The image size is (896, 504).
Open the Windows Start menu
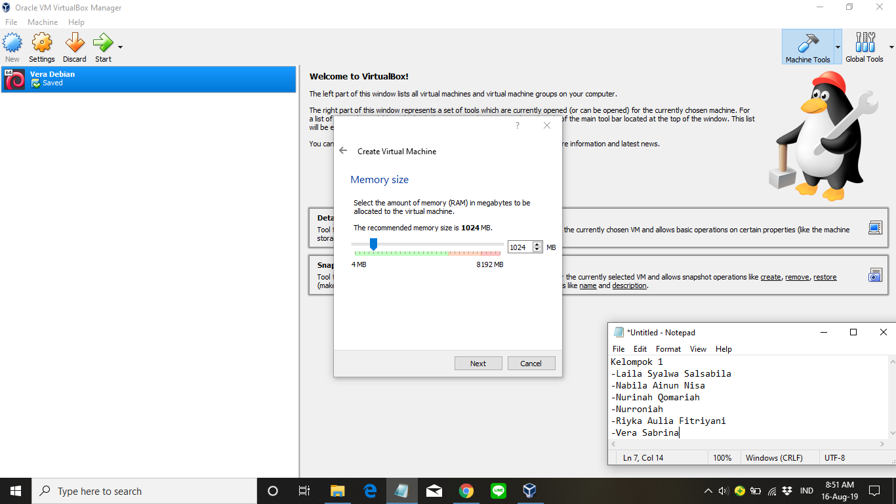(16, 491)
